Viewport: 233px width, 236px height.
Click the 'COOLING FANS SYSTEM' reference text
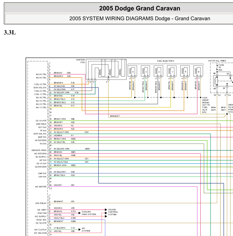pos(89,213)
